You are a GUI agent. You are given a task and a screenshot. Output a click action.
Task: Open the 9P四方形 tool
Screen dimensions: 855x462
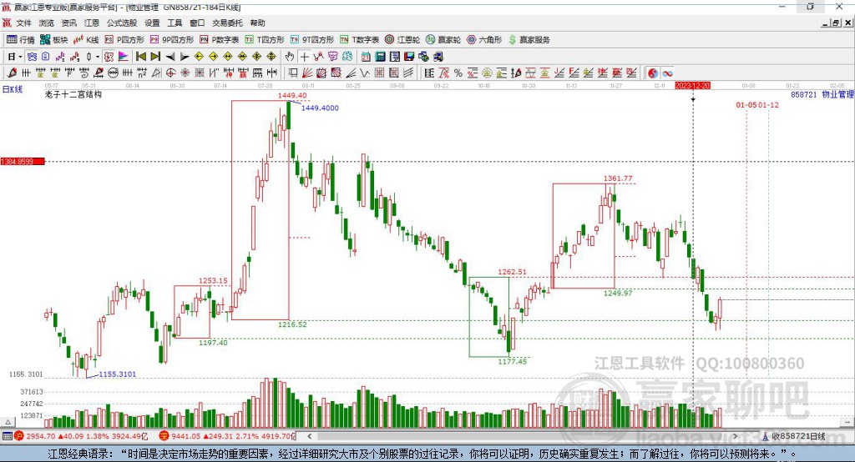coord(172,40)
